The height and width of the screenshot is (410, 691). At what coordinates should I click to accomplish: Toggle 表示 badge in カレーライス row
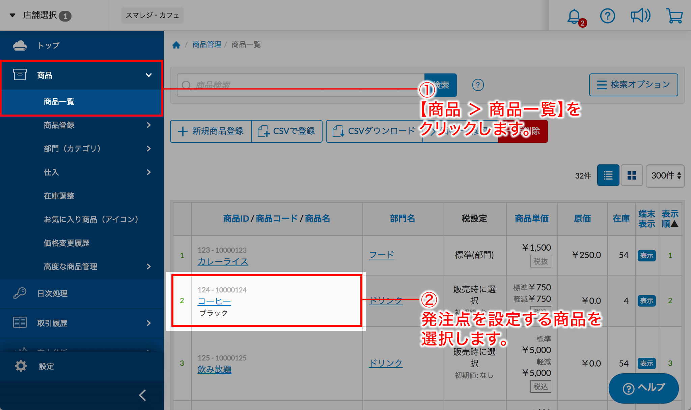tap(646, 255)
